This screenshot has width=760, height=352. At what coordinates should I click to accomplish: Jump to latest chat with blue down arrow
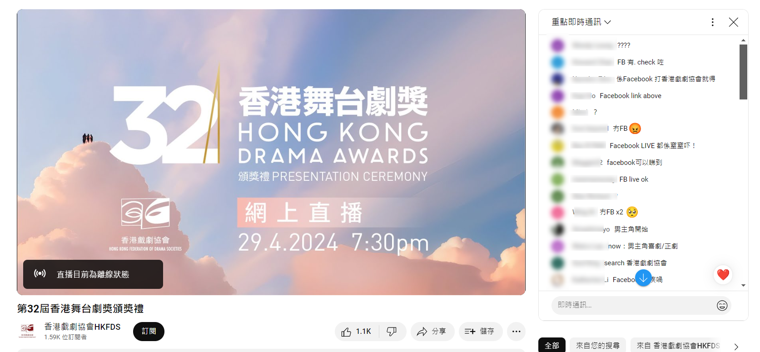643,278
